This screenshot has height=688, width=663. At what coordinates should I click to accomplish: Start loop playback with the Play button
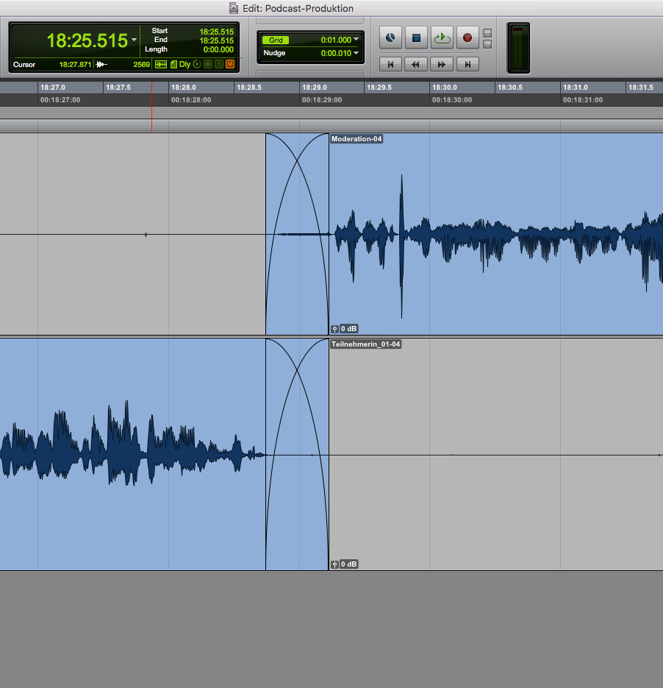coord(441,38)
